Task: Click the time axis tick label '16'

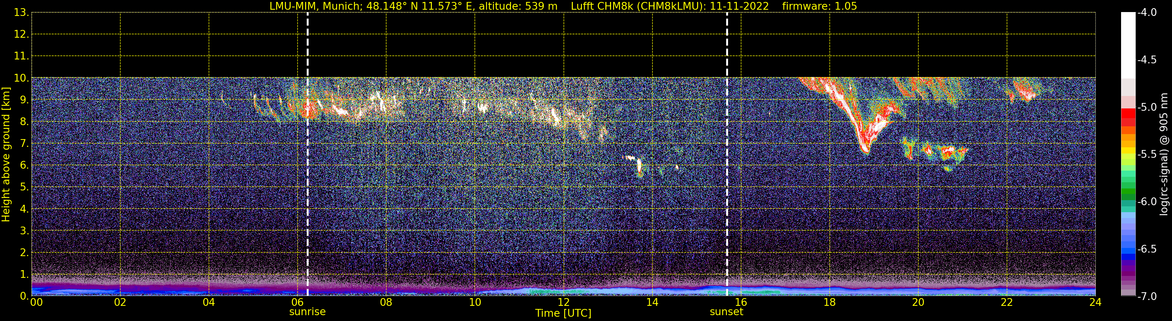Action: click(x=741, y=302)
